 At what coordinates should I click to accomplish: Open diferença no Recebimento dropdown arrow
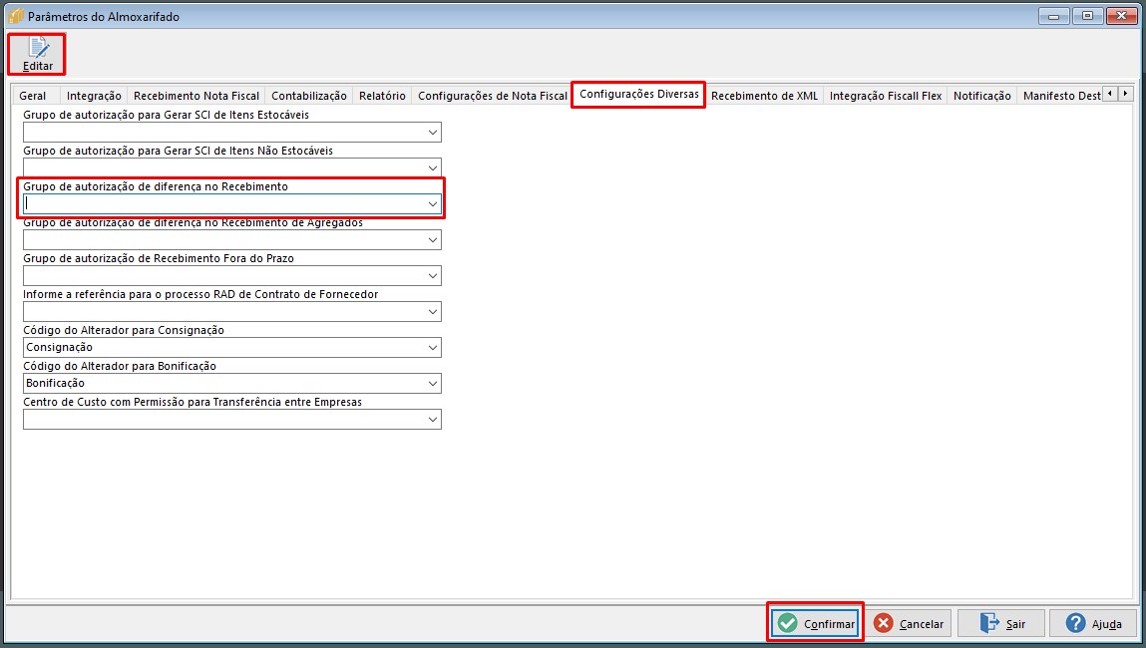tap(433, 203)
